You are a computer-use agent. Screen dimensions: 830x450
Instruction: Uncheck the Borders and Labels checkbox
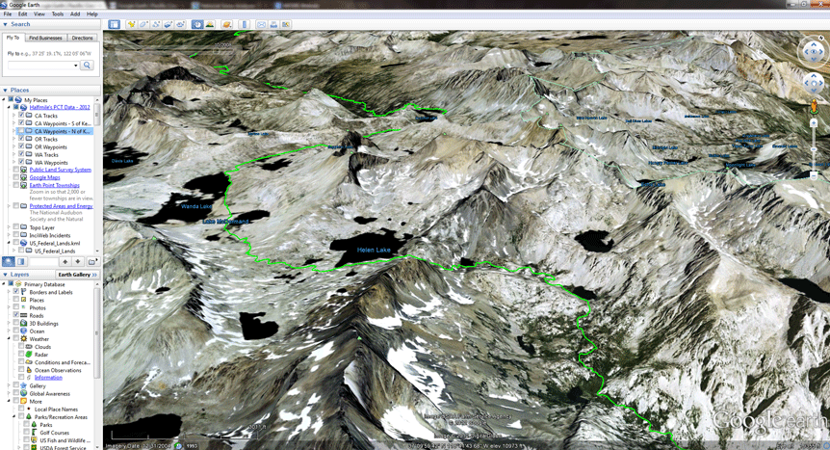click(x=15, y=292)
